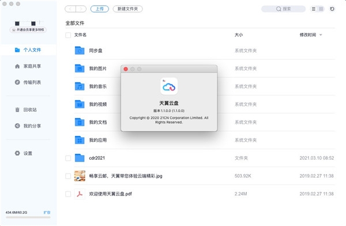Click the 全部文件 breadcrumb
Screen dimensions: 346x226
pyautogui.click(x=75, y=23)
